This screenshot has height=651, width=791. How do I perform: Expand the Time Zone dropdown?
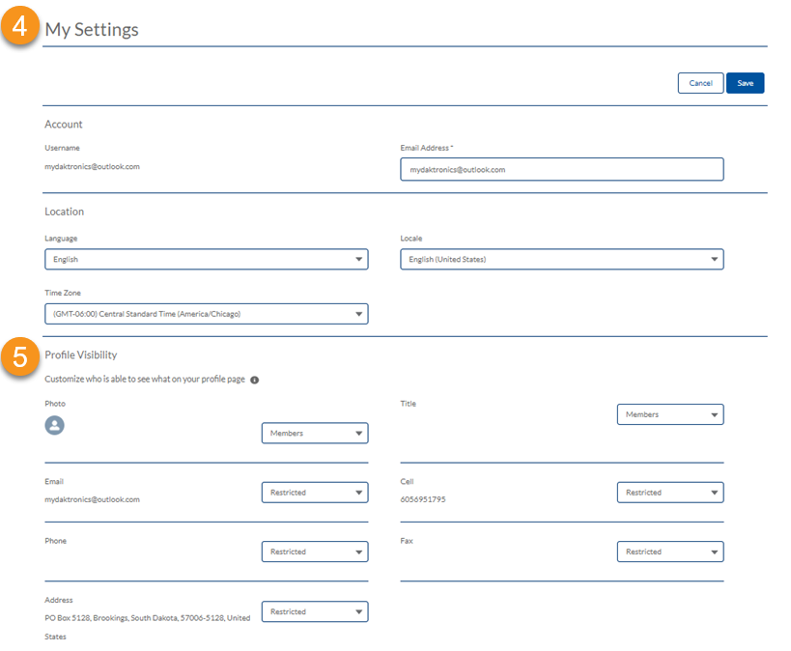(x=206, y=314)
